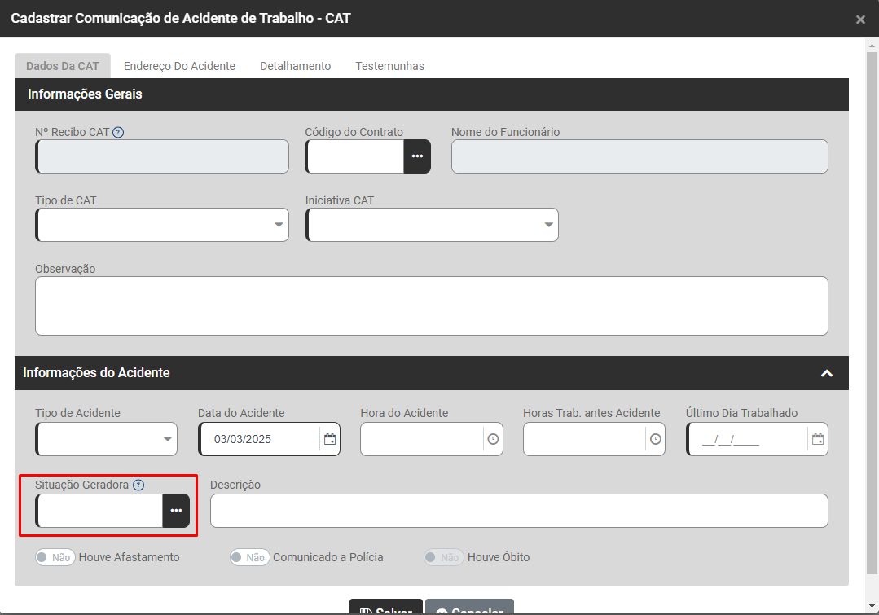879x615 pixels.
Task: Open the Data do Acidente calendar picker
Action: click(330, 439)
